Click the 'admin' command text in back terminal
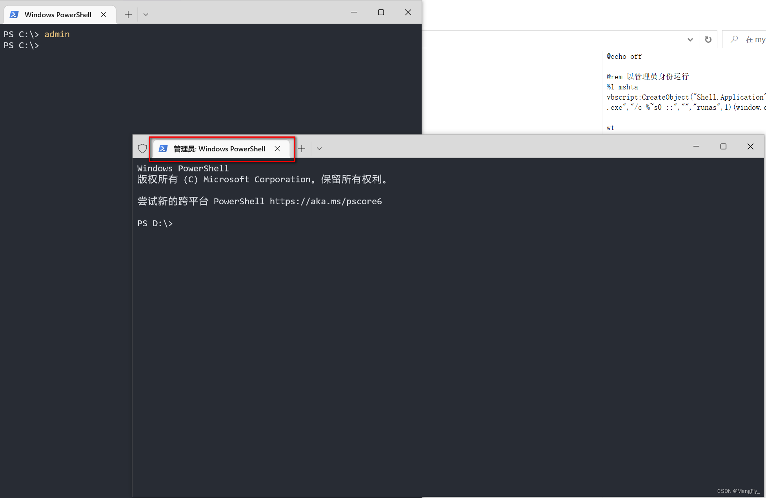 point(57,35)
